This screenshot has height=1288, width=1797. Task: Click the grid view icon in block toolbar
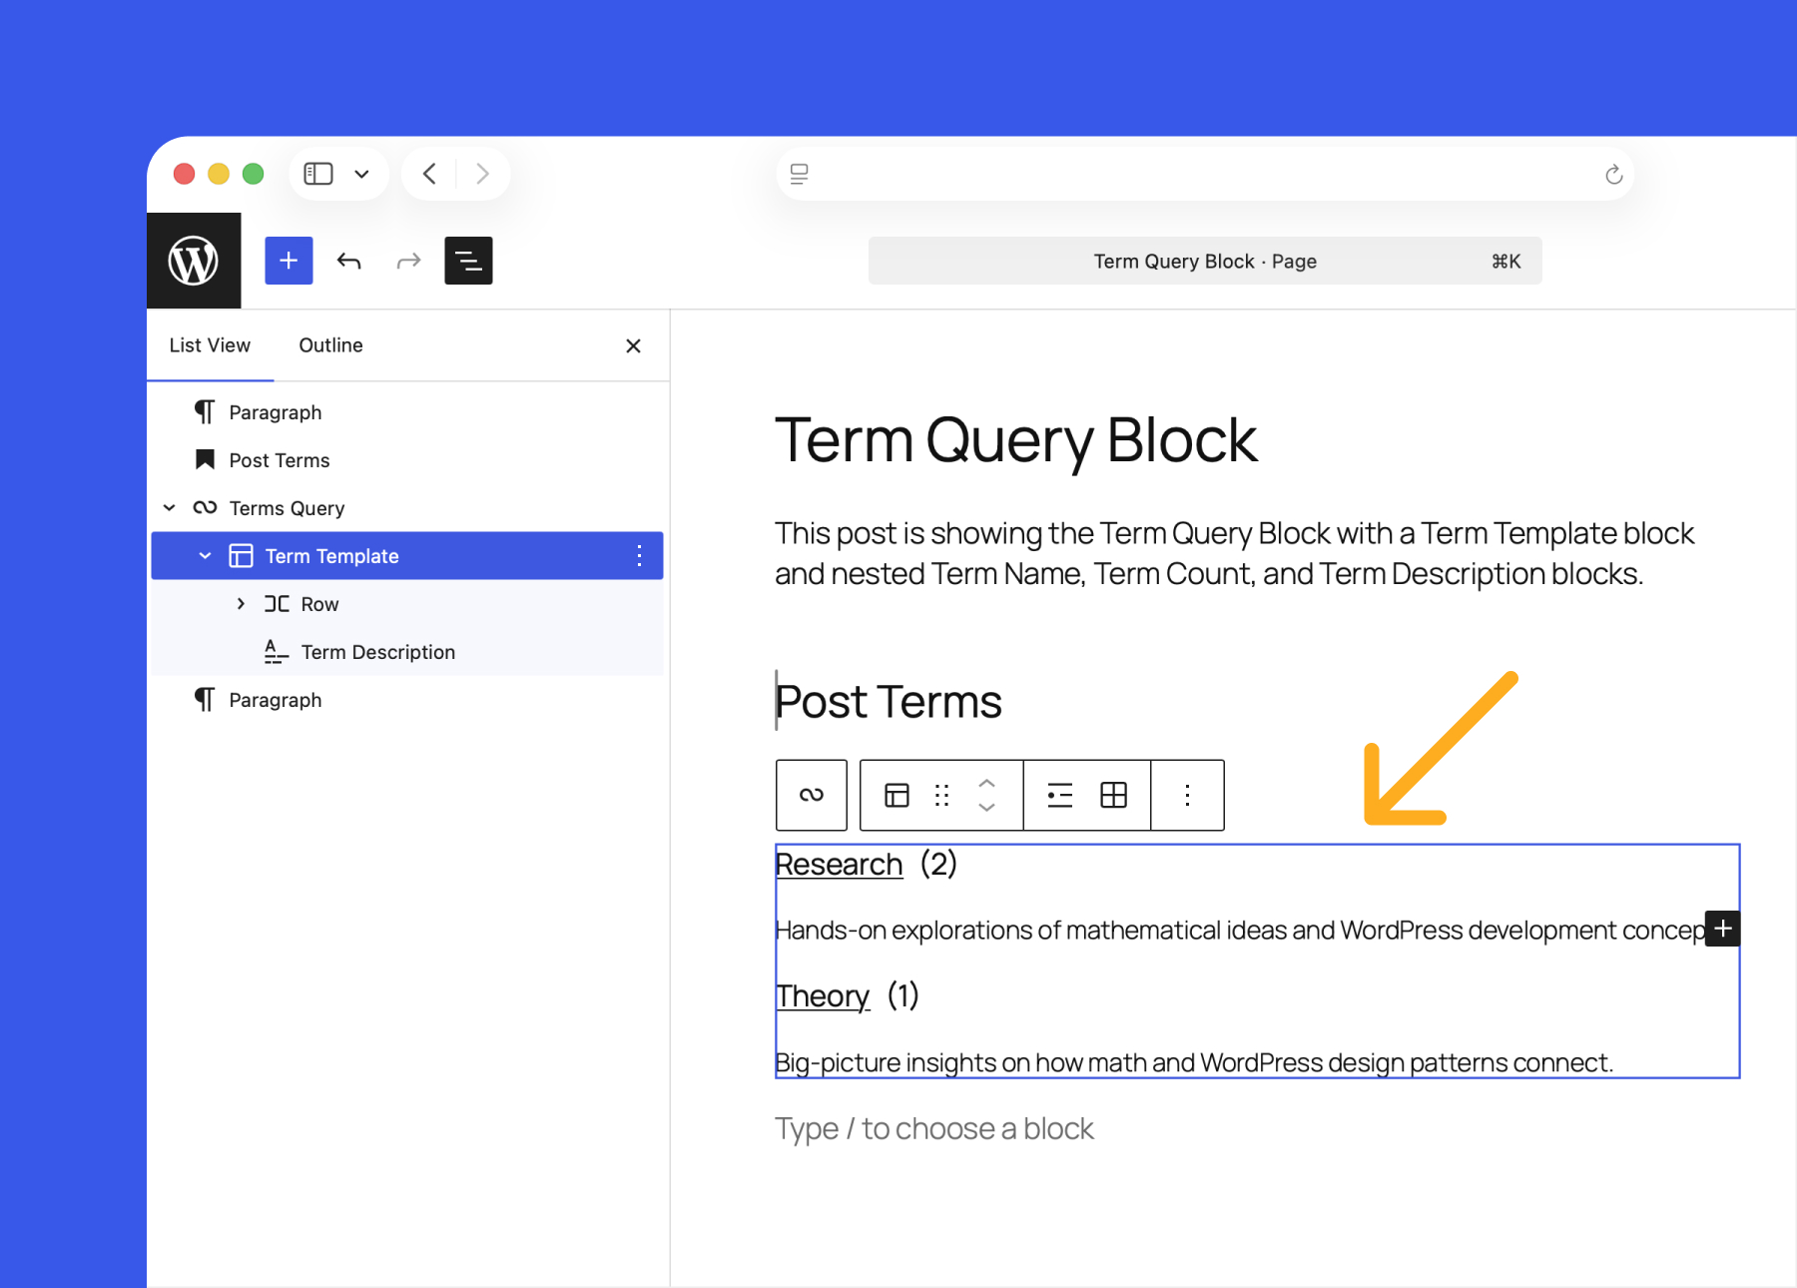(x=1112, y=795)
